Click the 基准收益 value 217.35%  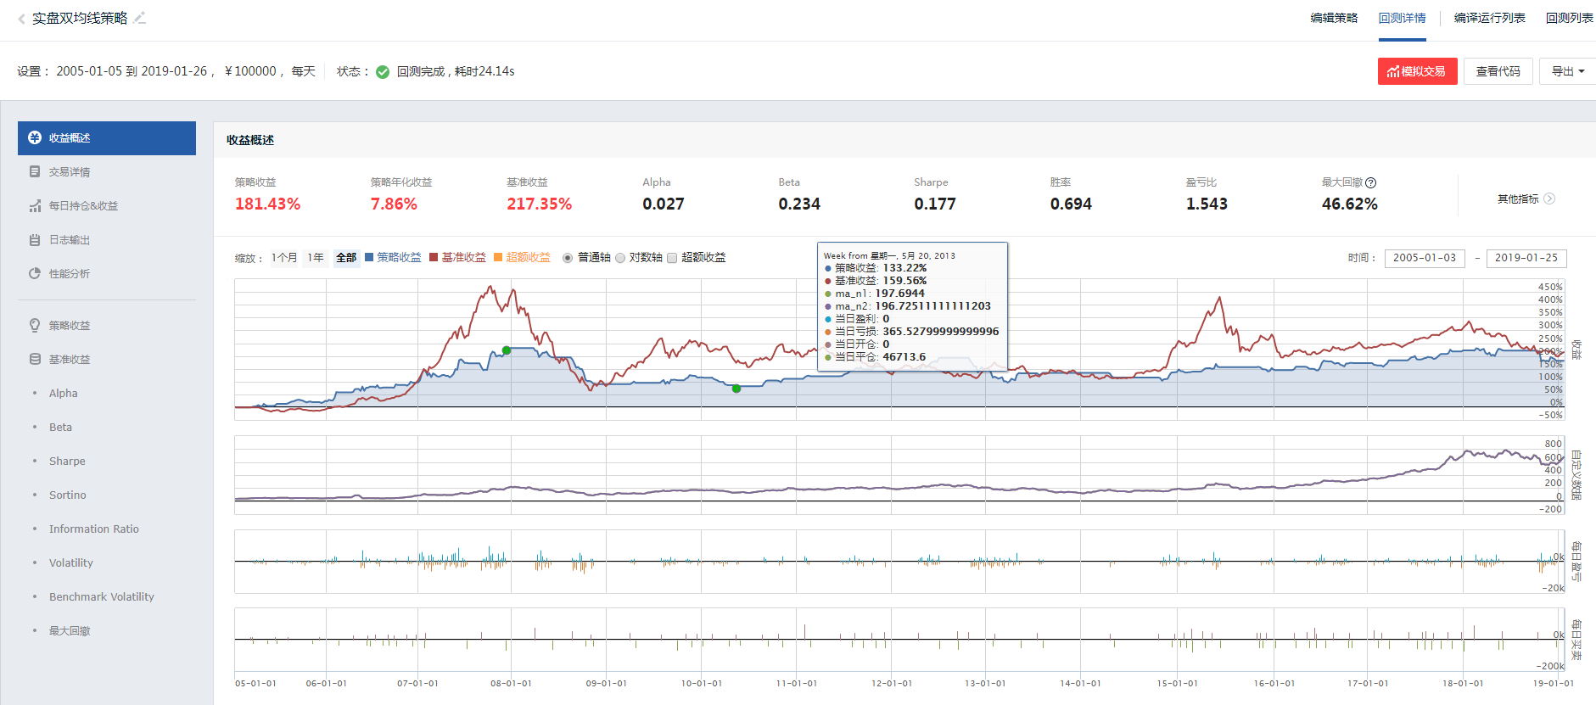[x=539, y=204]
